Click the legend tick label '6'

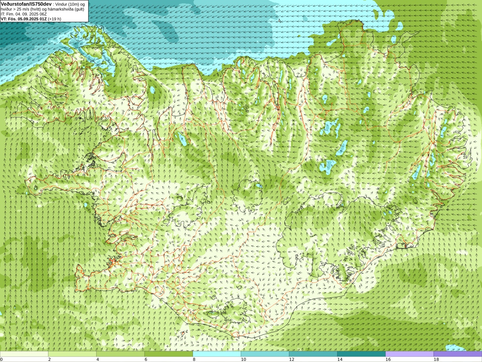[x=146, y=359]
